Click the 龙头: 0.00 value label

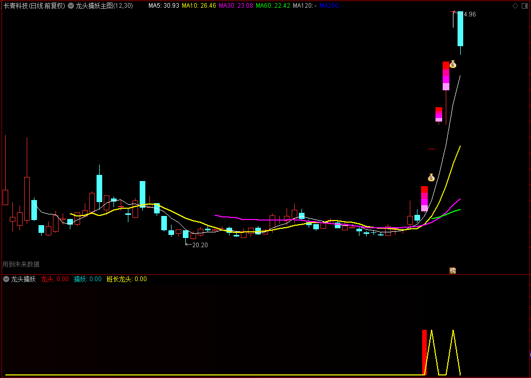tap(55, 279)
